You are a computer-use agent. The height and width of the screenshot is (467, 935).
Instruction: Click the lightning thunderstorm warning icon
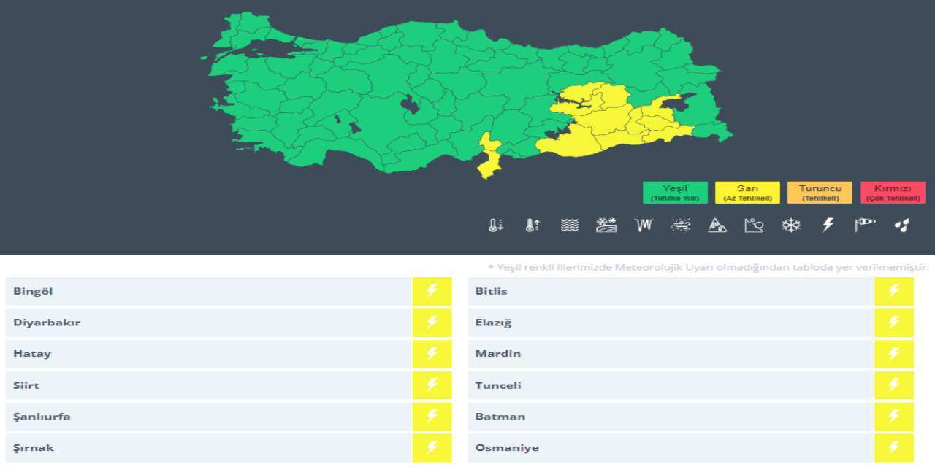tap(827, 225)
